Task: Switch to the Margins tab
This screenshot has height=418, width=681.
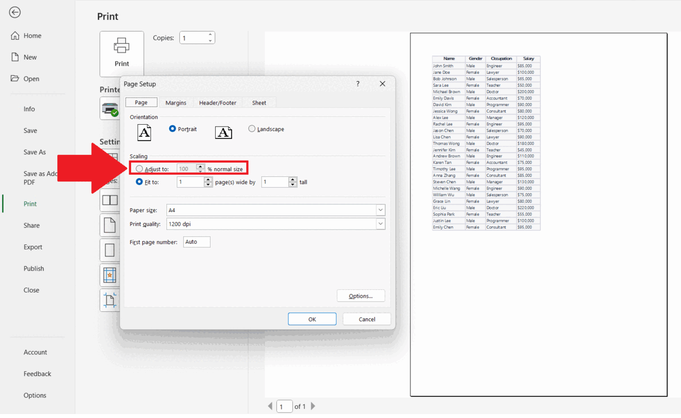Action: pos(175,103)
